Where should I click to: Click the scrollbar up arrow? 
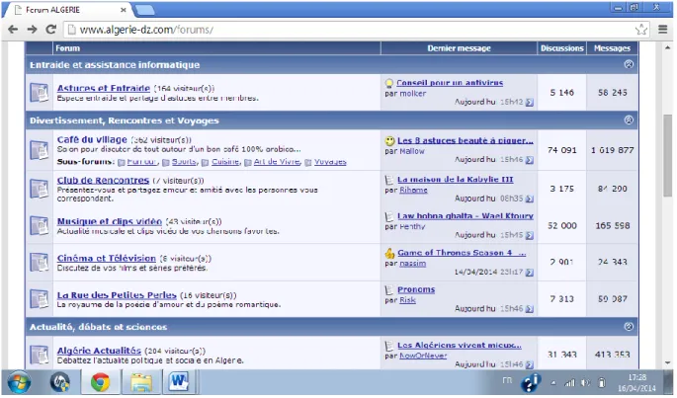667,47
